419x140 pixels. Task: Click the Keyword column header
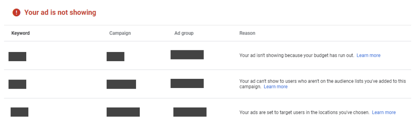(20, 33)
